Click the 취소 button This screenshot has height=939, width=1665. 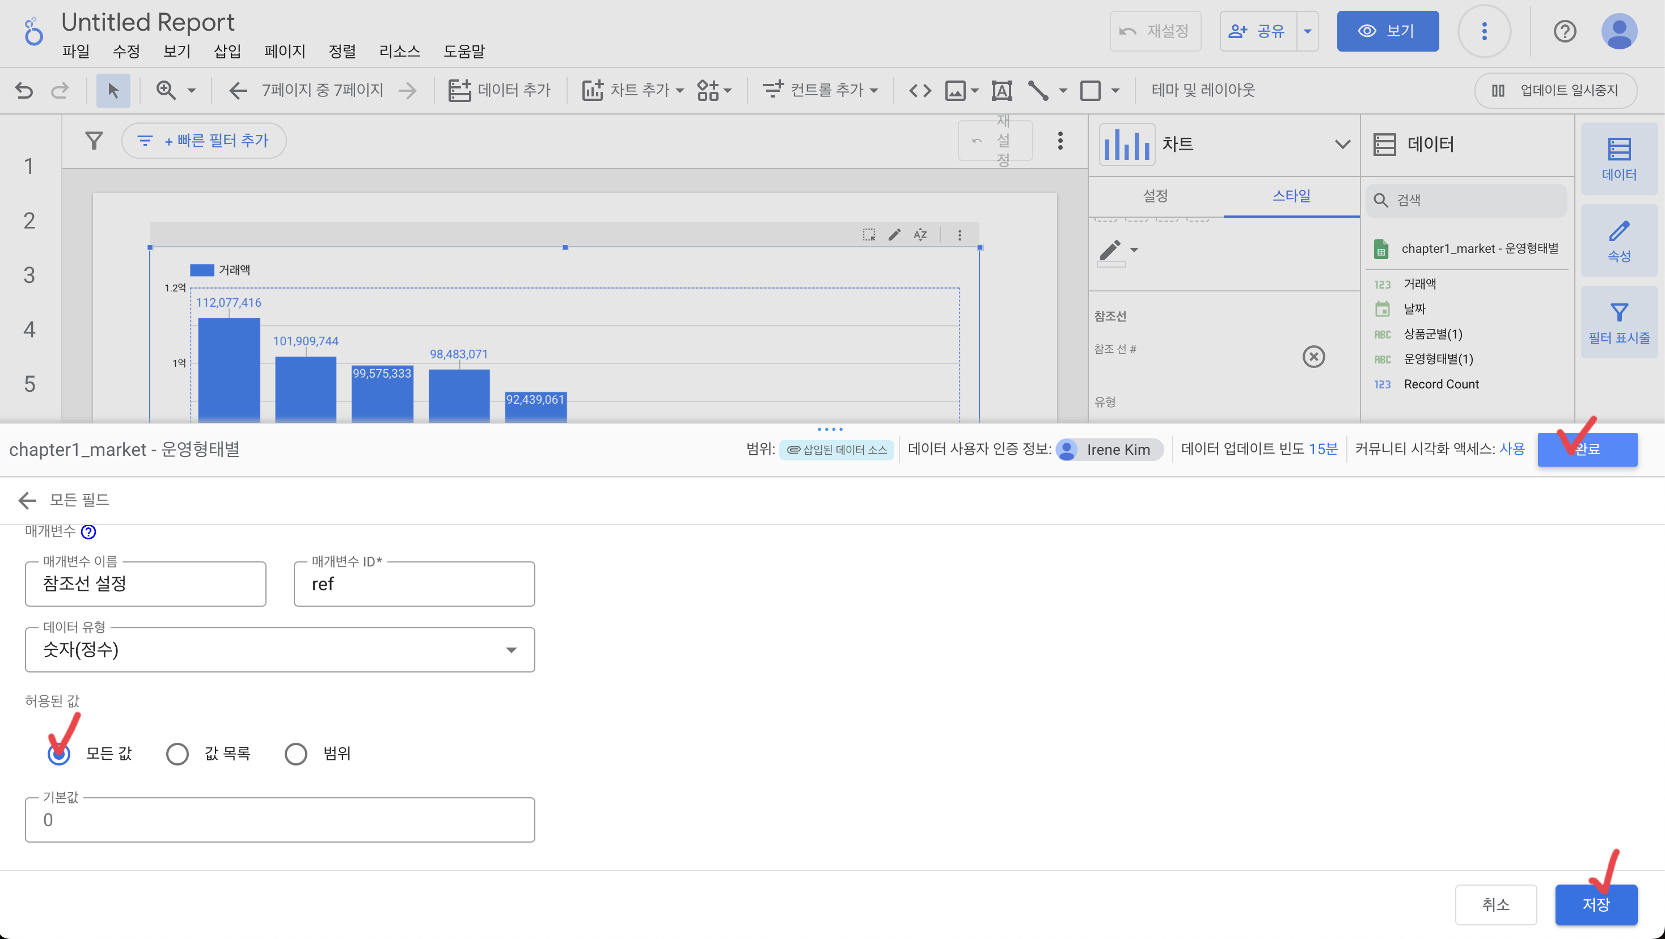(x=1495, y=904)
